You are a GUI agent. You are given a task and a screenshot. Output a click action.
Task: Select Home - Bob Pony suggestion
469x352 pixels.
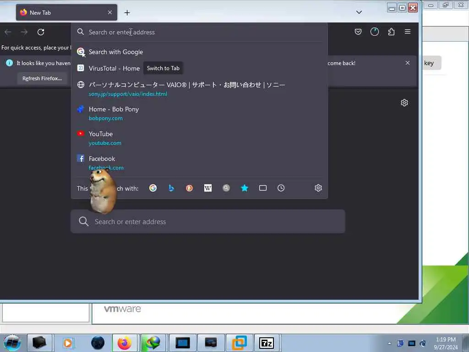(x=199, y=114)
